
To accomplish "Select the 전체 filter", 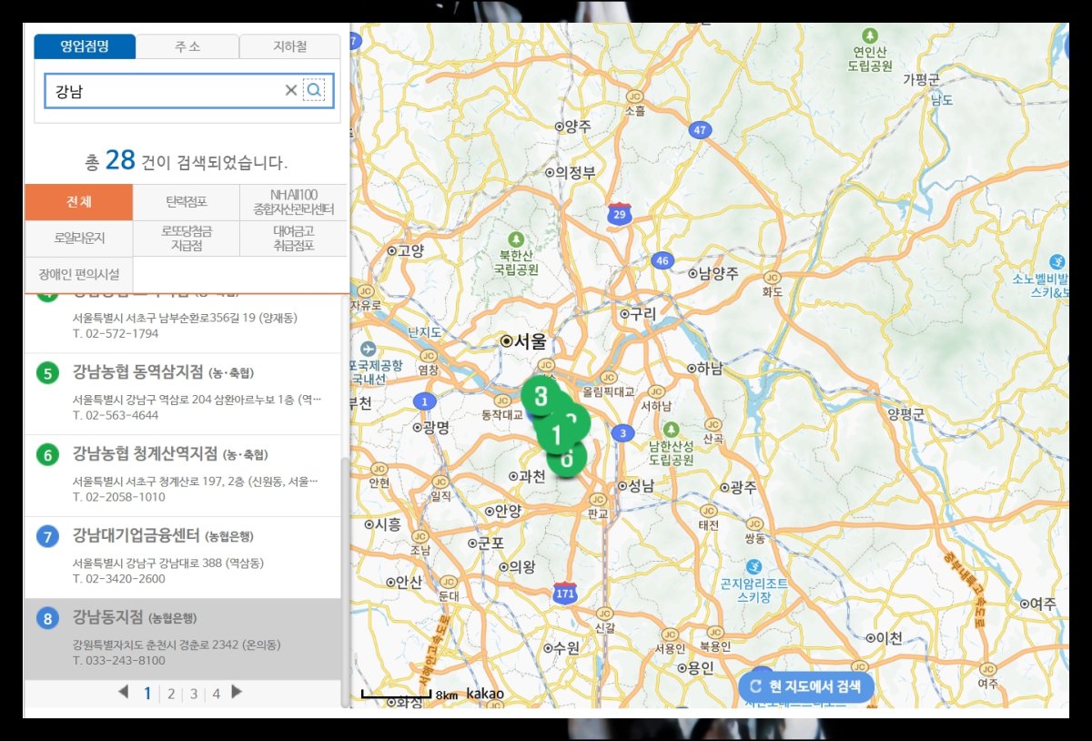I will 78,202.
